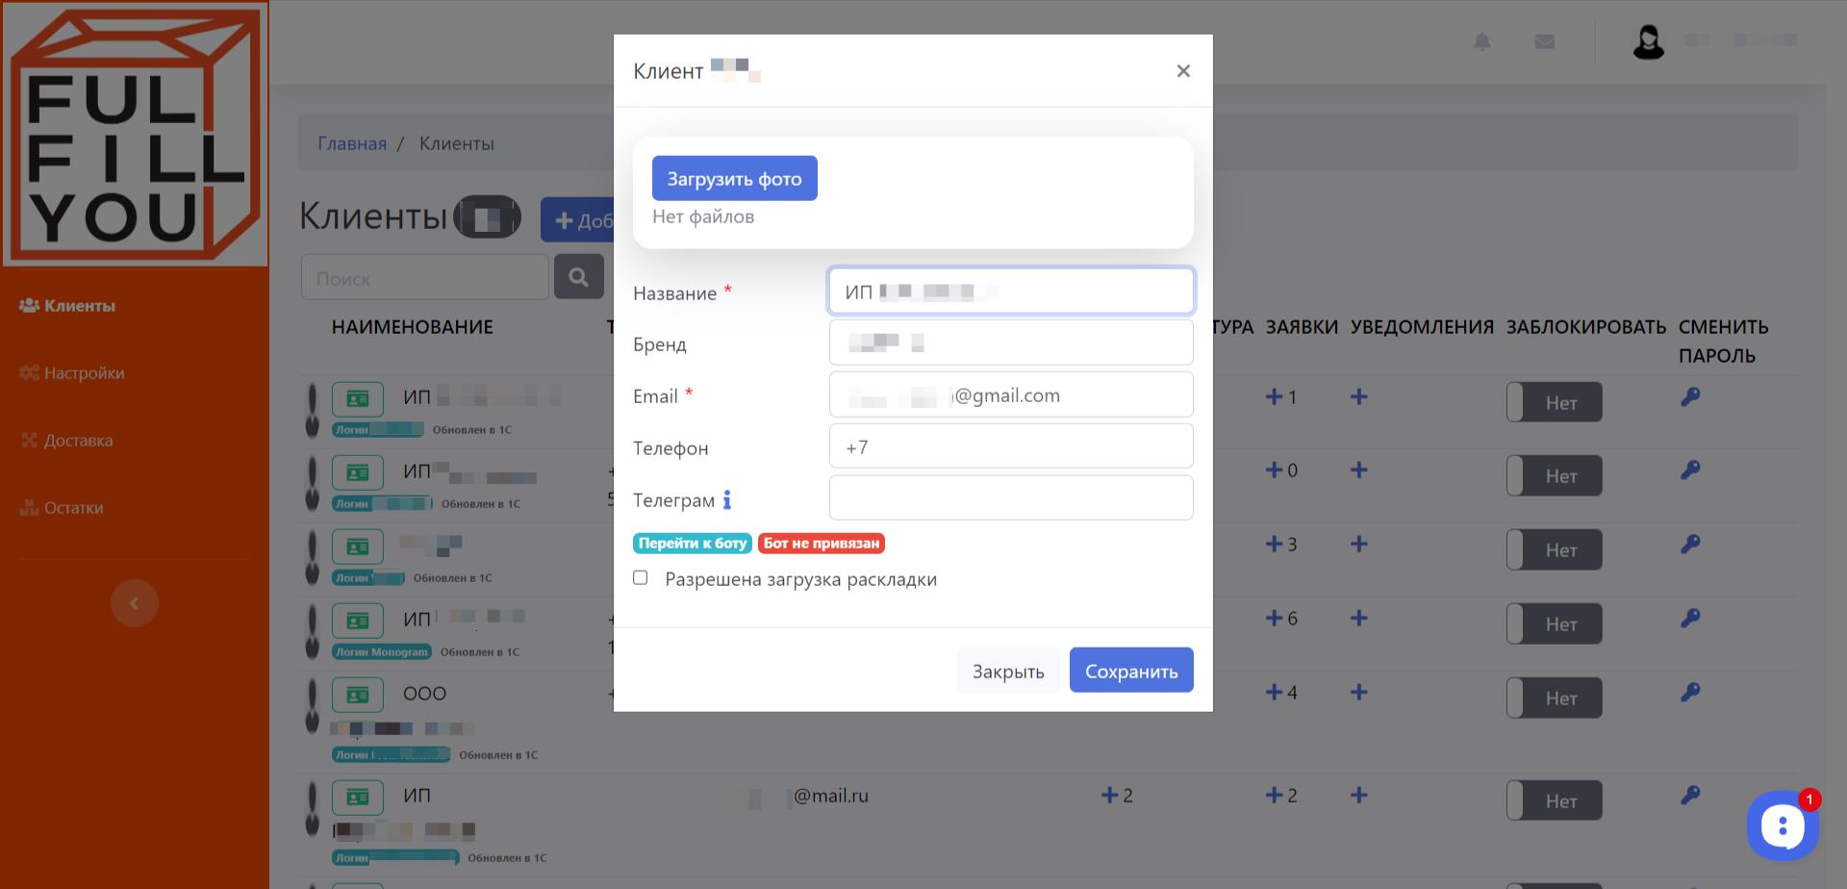Click the Сохранить button
This screenshot has width=1847, height=889.
click(x=1130, y=671)
